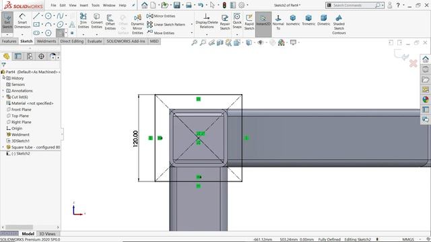Select the sketch Text tool
This screenshot has width=431, height=242.
(x=72, y=24)
